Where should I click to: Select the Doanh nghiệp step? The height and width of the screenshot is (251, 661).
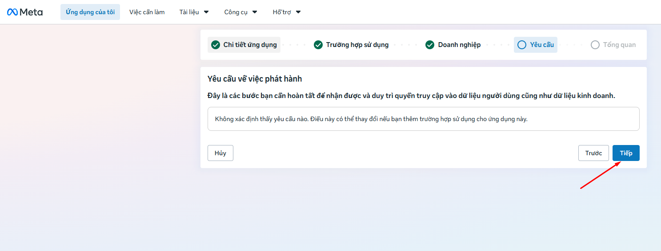point(453,45)
